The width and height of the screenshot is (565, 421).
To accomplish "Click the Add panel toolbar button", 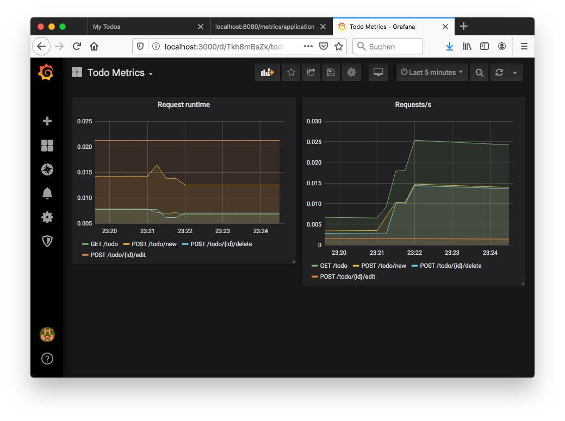I will [268, 72].
